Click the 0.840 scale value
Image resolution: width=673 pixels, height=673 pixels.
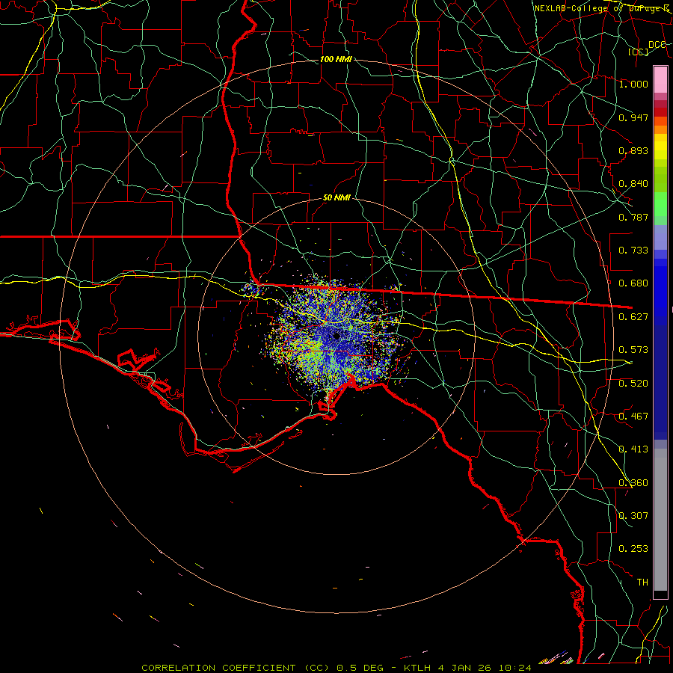tap(633, 184)
